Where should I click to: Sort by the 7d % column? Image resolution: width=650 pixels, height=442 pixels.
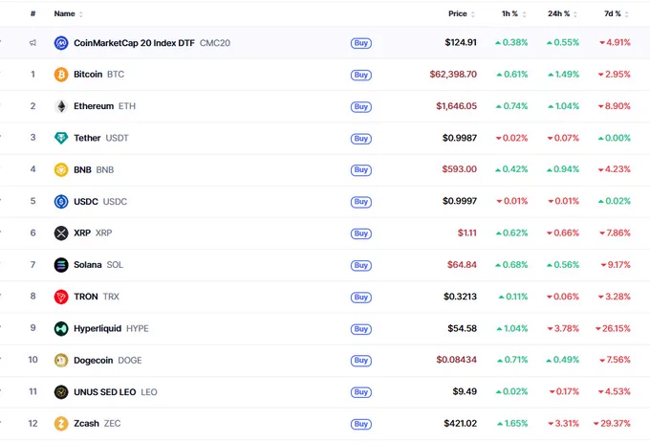[616, 13]
